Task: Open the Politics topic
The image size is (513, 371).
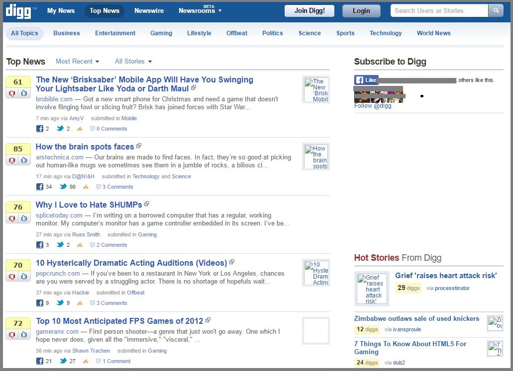Action: [x=273, y=33]
